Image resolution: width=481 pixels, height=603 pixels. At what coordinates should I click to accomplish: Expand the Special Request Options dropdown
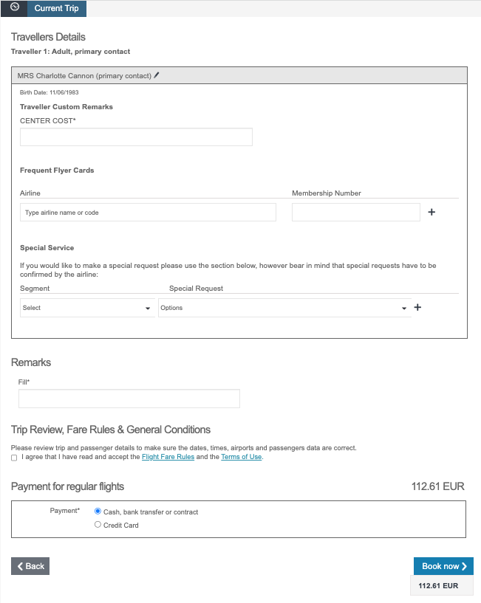[284, 308]
